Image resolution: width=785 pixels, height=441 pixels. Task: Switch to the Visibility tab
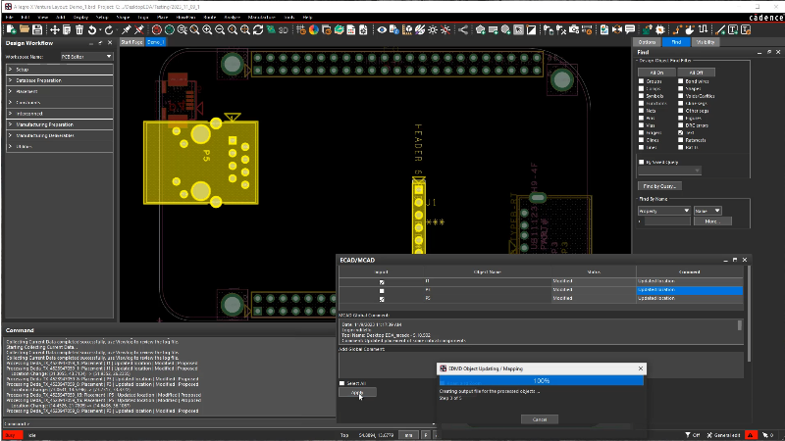(x=706, y=42)
